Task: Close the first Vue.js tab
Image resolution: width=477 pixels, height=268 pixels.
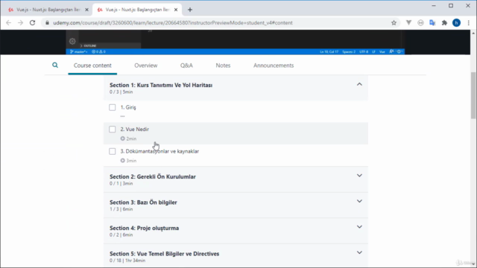Action: coord(86,10)
